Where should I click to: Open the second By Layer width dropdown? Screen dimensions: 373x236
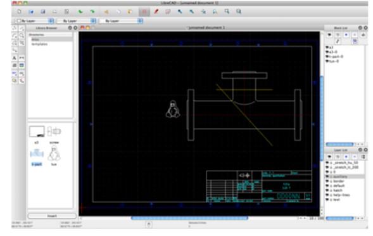pos(77,21)
